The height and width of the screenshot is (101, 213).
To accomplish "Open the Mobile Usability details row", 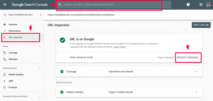I will coord(129,92).
